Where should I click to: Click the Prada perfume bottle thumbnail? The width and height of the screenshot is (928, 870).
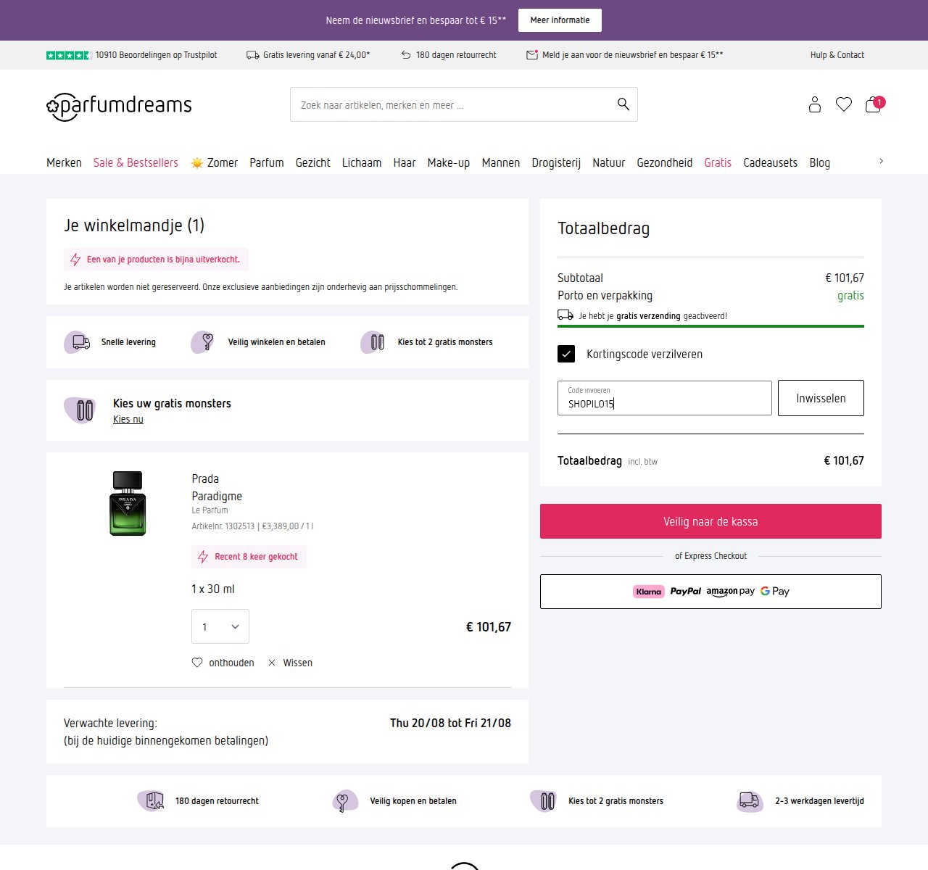(x=128, y=503)
